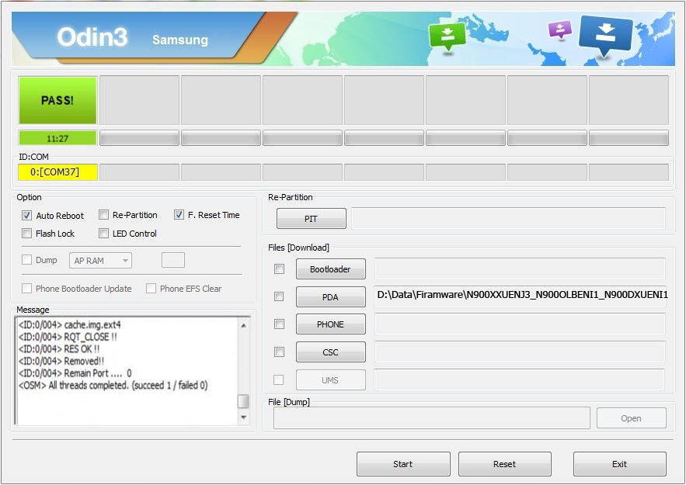Click the green download icon in banner

click(447, 38)
